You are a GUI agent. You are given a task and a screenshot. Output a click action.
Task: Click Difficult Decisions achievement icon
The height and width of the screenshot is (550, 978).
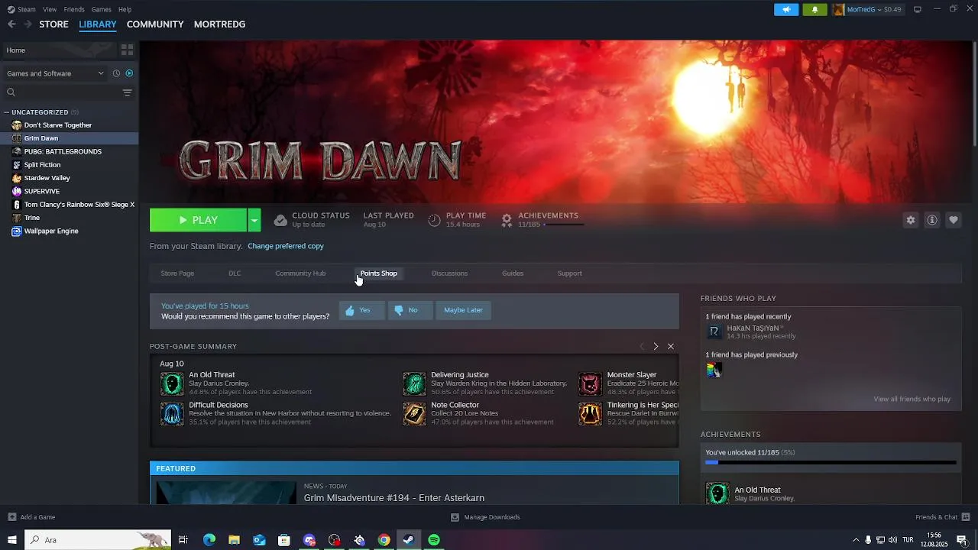point(172,414)
